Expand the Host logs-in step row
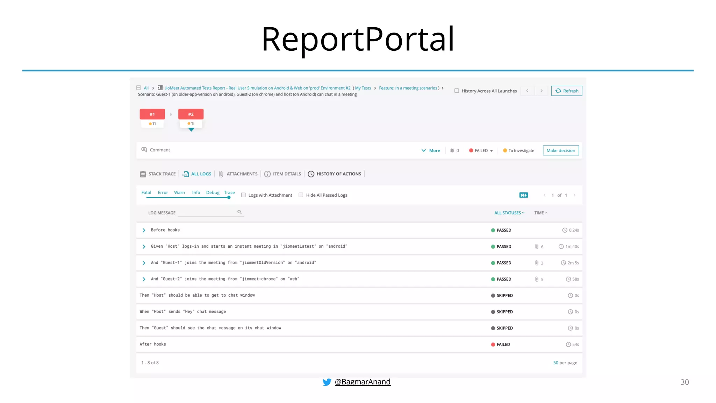This screenshot has height=403, width=716. pyautogui.click(x=144, y=247)
